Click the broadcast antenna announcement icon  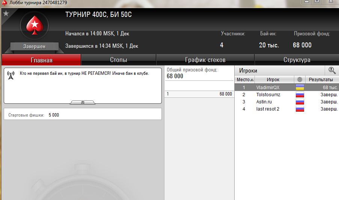pyautogui.click(x=11, y=75)
